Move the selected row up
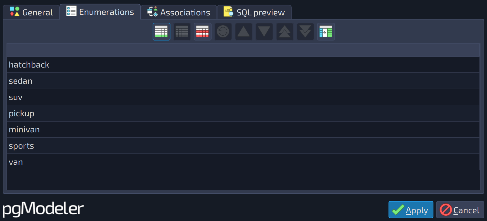 244,32
